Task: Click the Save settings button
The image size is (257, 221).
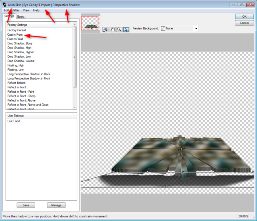Action: 26,205
